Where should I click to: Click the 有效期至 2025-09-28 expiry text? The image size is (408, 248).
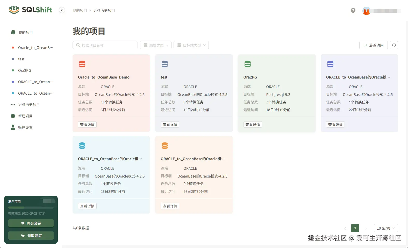[27, 214]
